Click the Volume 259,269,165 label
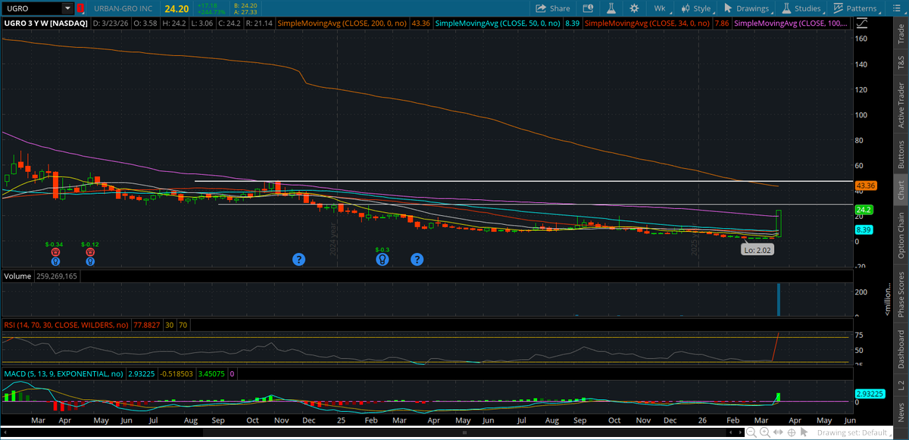Viewport: 909px width, 440px height. [x=42, y=276]
